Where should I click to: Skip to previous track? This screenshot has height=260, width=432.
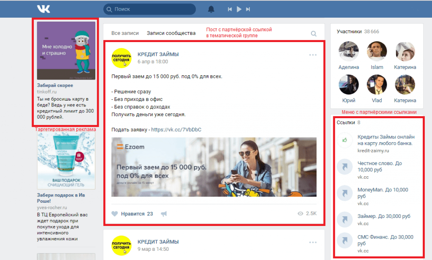coord(230,9)
